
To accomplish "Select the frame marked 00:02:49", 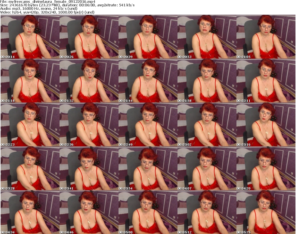I will (148, 125).
